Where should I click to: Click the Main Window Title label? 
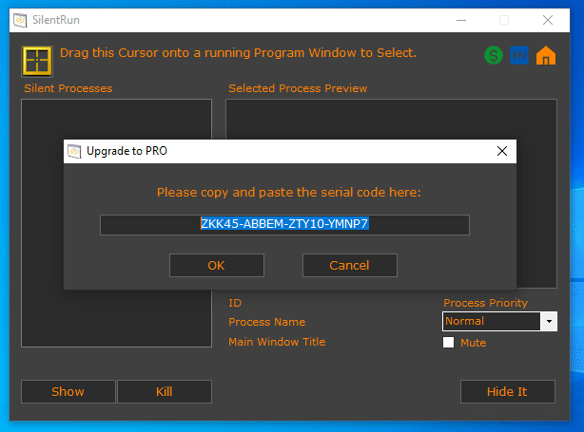(277, 342)
